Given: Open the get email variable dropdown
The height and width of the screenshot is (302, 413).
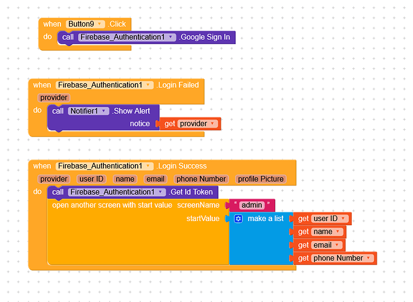Looking at the screenshot, I should tap(337, 245).
